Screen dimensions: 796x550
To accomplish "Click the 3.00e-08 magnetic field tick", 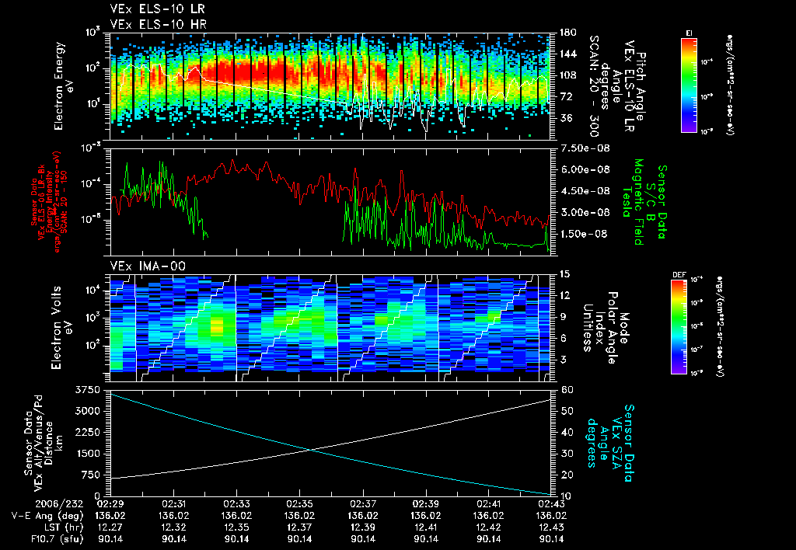I will 585,212.
